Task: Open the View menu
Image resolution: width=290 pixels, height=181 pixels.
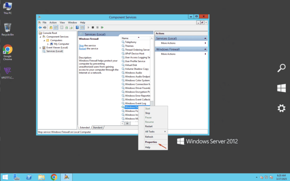Action: tap(62, 22)
